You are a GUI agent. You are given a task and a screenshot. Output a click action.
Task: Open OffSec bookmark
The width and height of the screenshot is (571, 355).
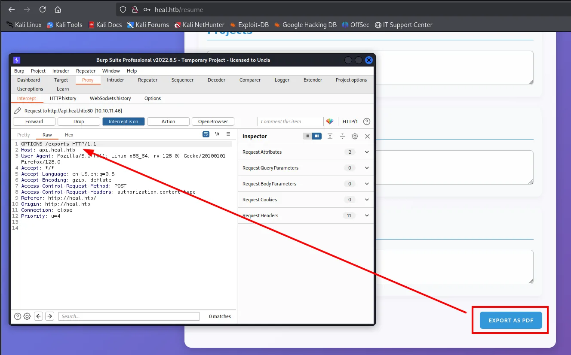pos(356,25)
